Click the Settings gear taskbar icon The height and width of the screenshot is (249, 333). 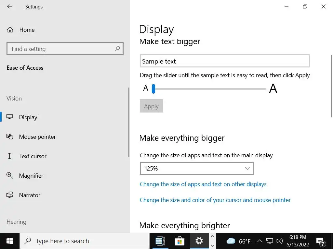199,241
